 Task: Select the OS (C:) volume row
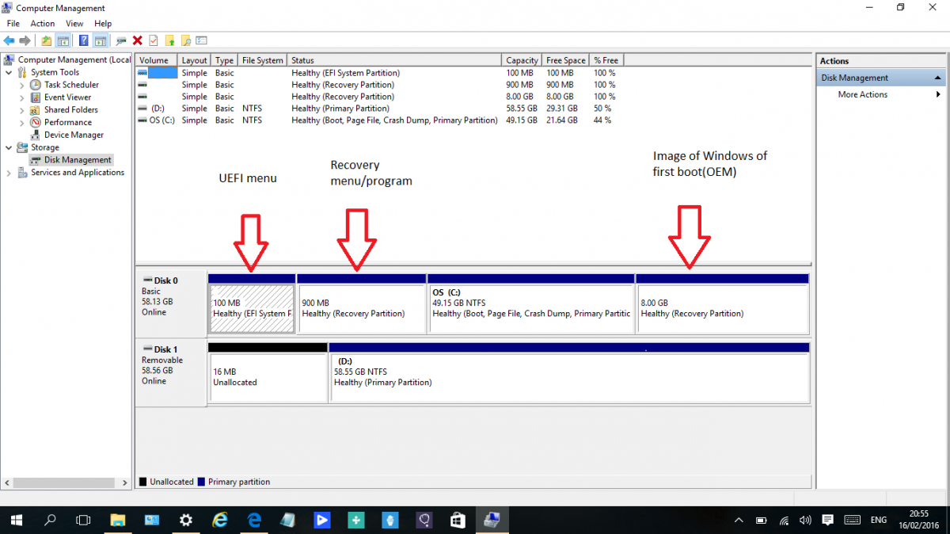[x=380, y=120]
